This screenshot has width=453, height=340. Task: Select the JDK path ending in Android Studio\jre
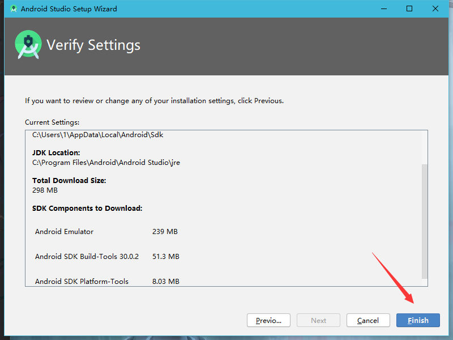[x=106, y=163]
